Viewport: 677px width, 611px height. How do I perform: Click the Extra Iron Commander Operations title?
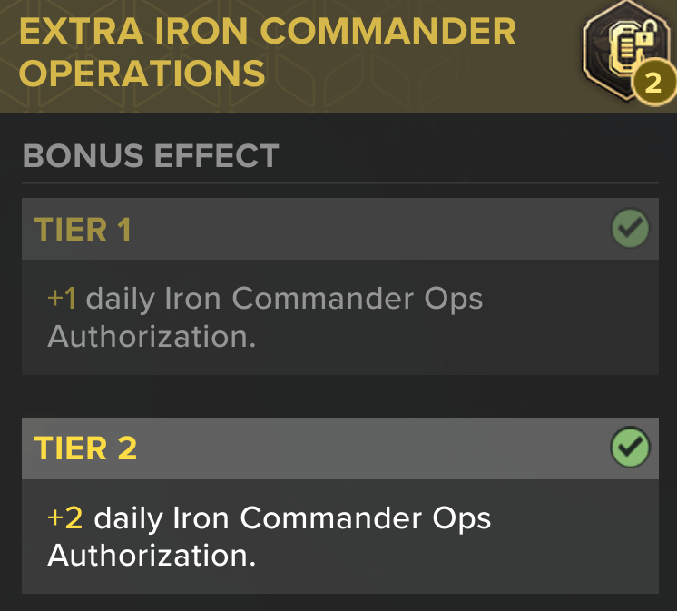point(268,52)
